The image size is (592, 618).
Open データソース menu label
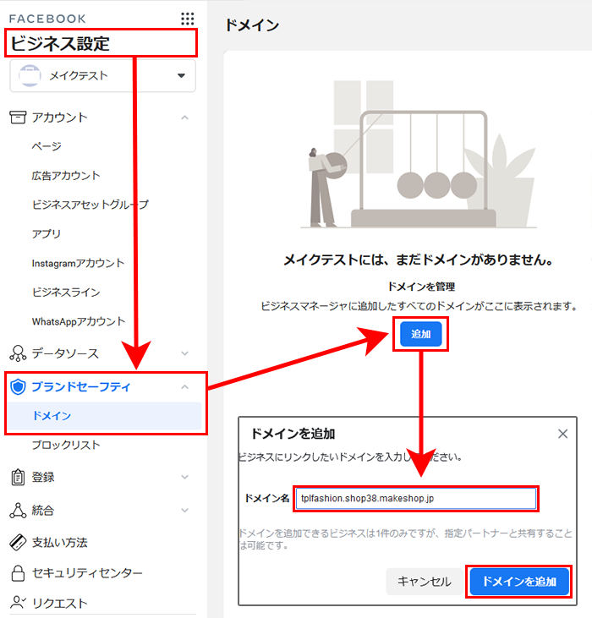[65, 353]
